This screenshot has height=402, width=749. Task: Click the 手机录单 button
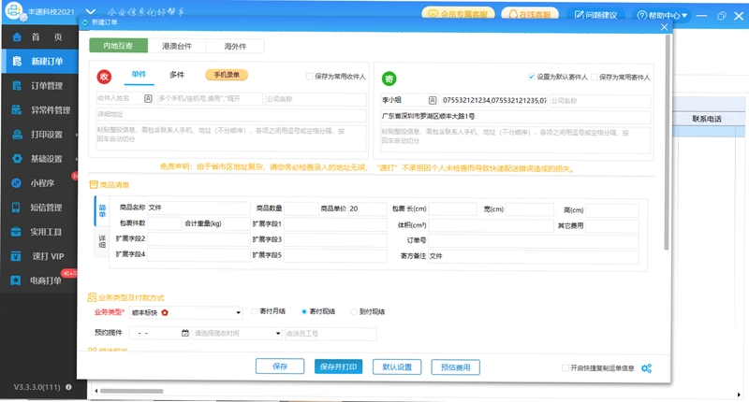click(227, 75)
